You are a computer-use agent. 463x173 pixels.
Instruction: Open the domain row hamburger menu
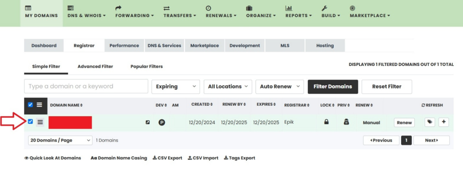point(40,122)
